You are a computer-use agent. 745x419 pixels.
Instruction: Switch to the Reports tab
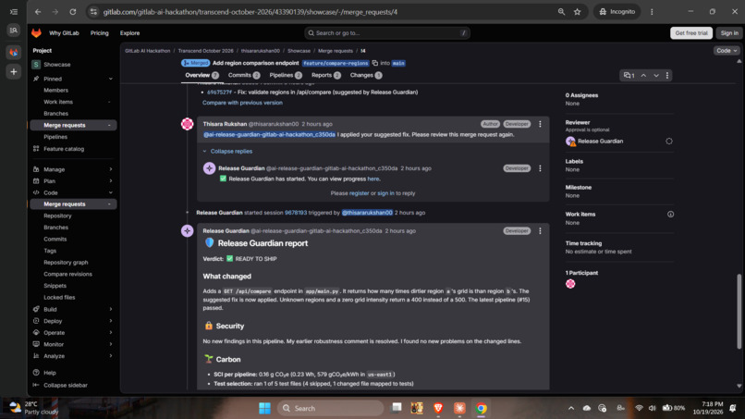326,75
